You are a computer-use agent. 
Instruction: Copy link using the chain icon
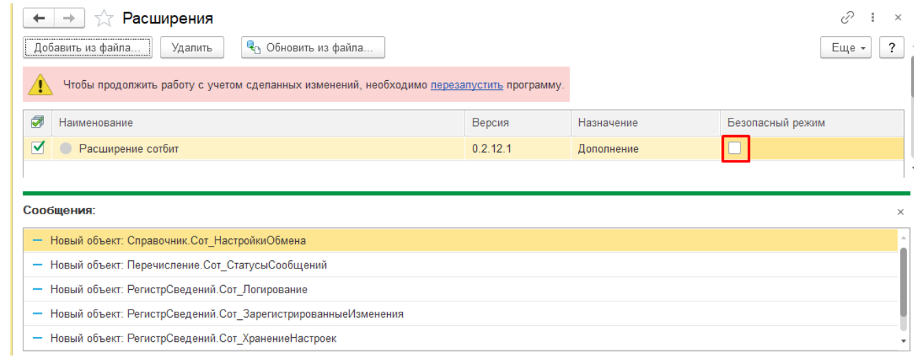848,18
